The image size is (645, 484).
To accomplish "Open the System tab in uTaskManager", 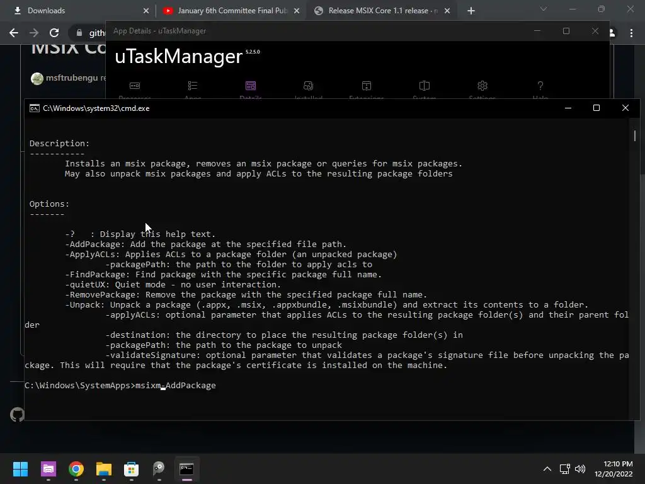I will pos(424,88).
